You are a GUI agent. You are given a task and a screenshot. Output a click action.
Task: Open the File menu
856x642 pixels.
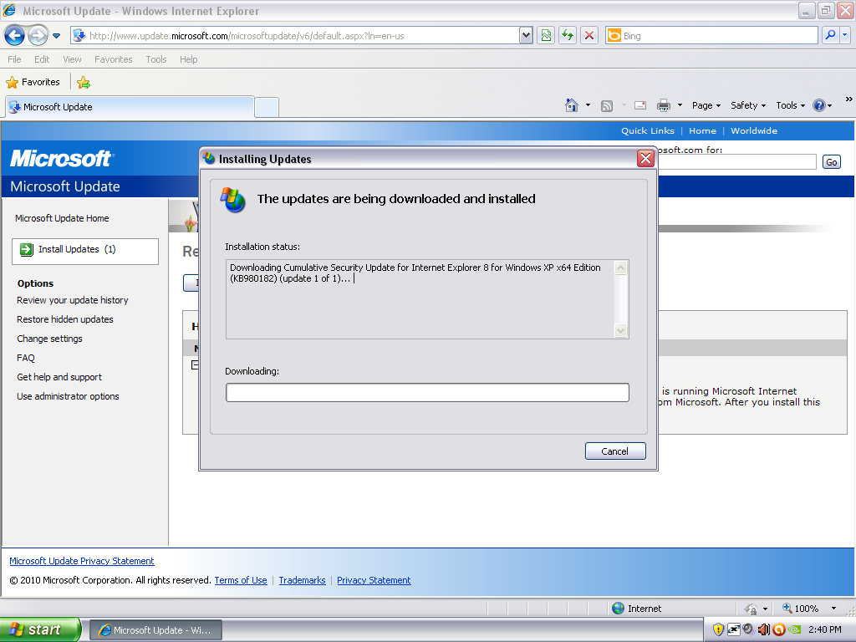coord(14,59)
